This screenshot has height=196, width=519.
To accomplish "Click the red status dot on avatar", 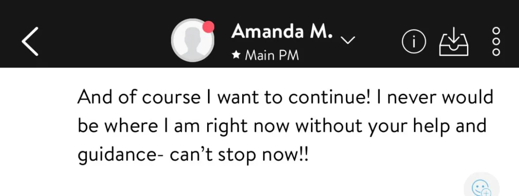I will pyautogui.click(x=208, y=26).
